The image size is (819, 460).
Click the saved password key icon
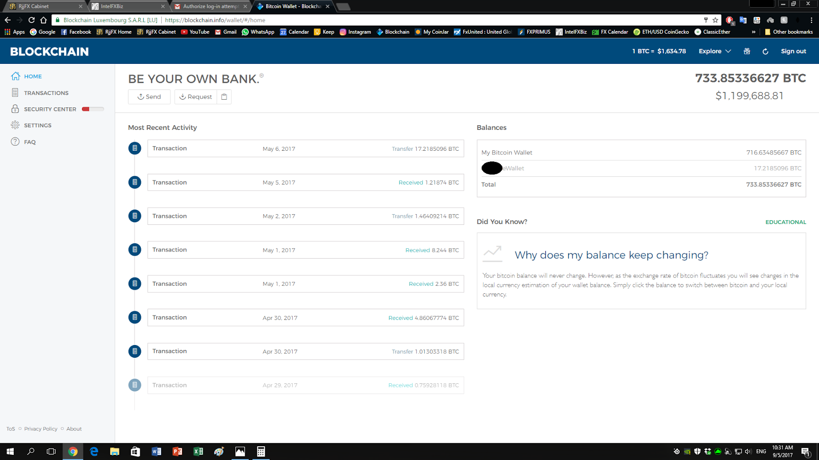706,20
